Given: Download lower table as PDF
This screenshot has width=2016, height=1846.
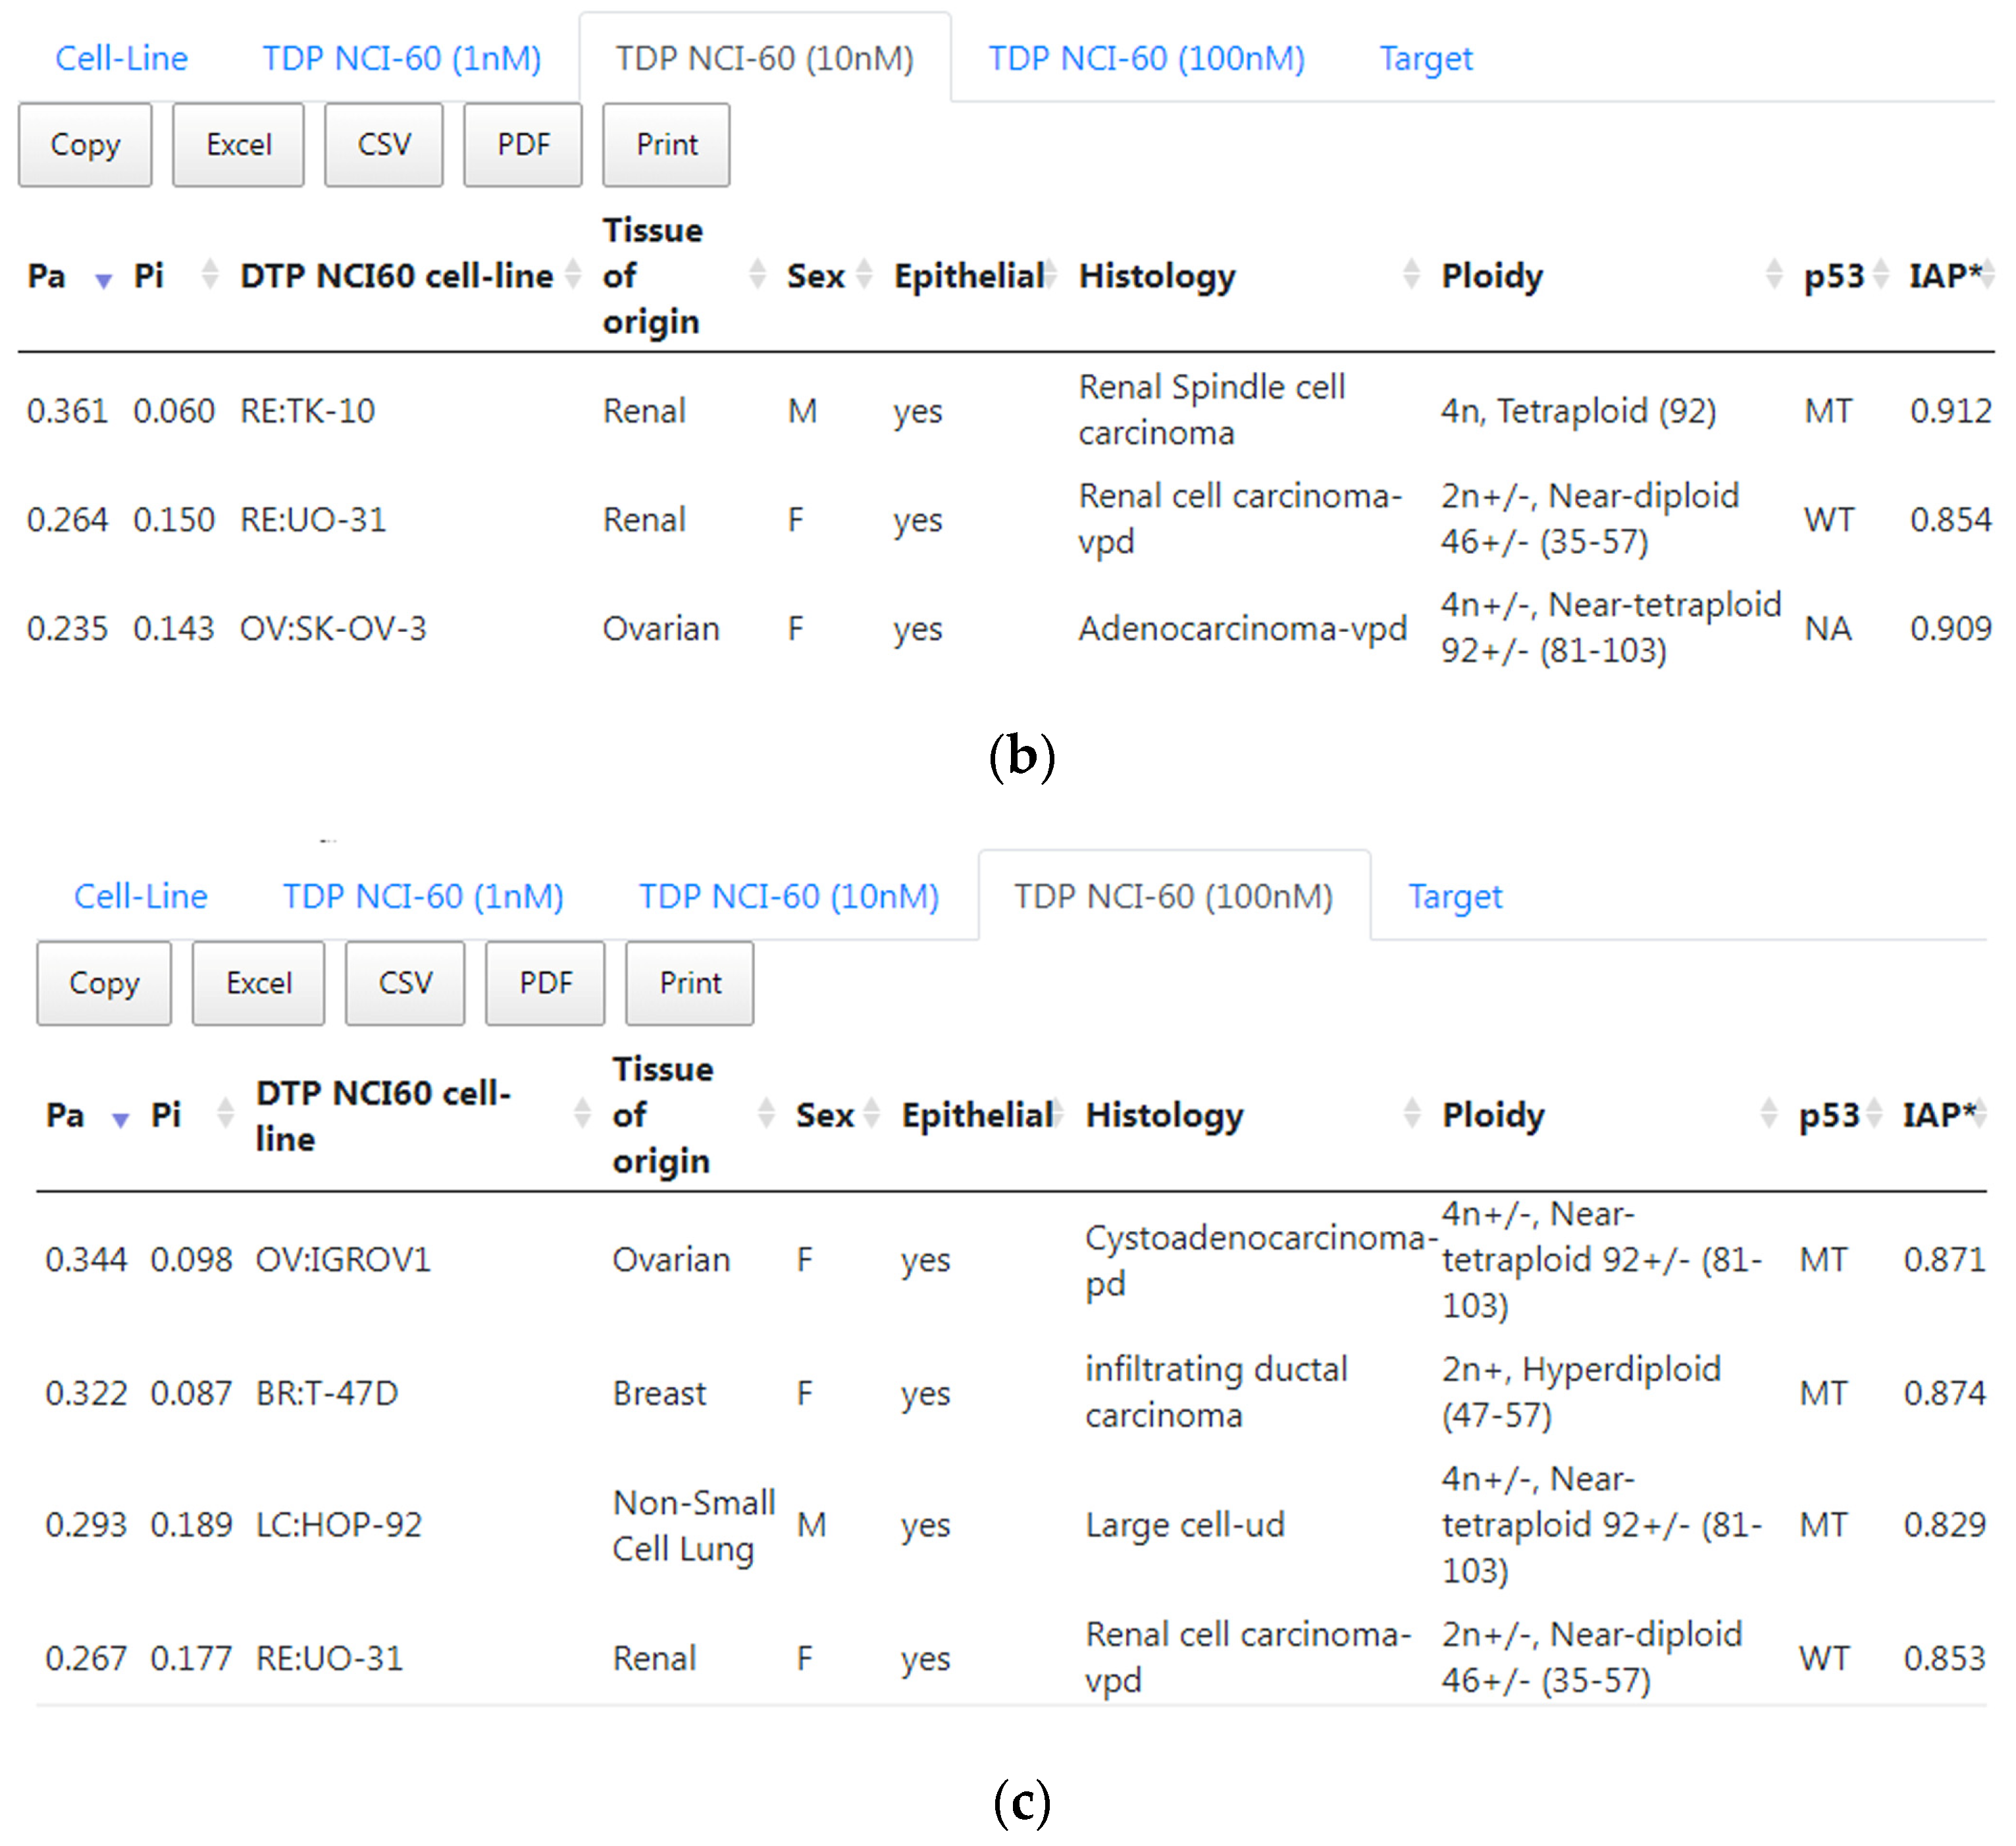Looking at the screenshot, I should 545,983.
